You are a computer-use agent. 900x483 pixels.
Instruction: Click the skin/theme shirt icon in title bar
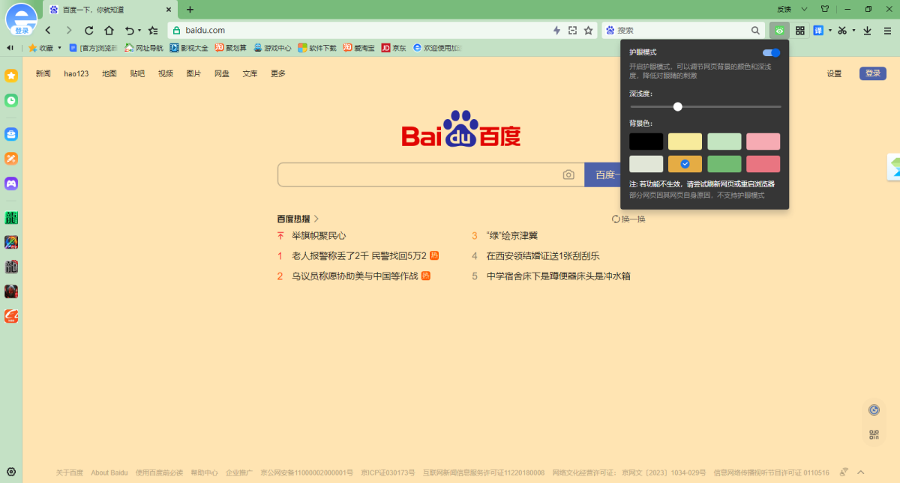(826, 9)
